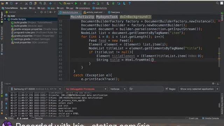Toggle the 2: Structure tool window
This screenshot has height=126, width=224.
2,33
